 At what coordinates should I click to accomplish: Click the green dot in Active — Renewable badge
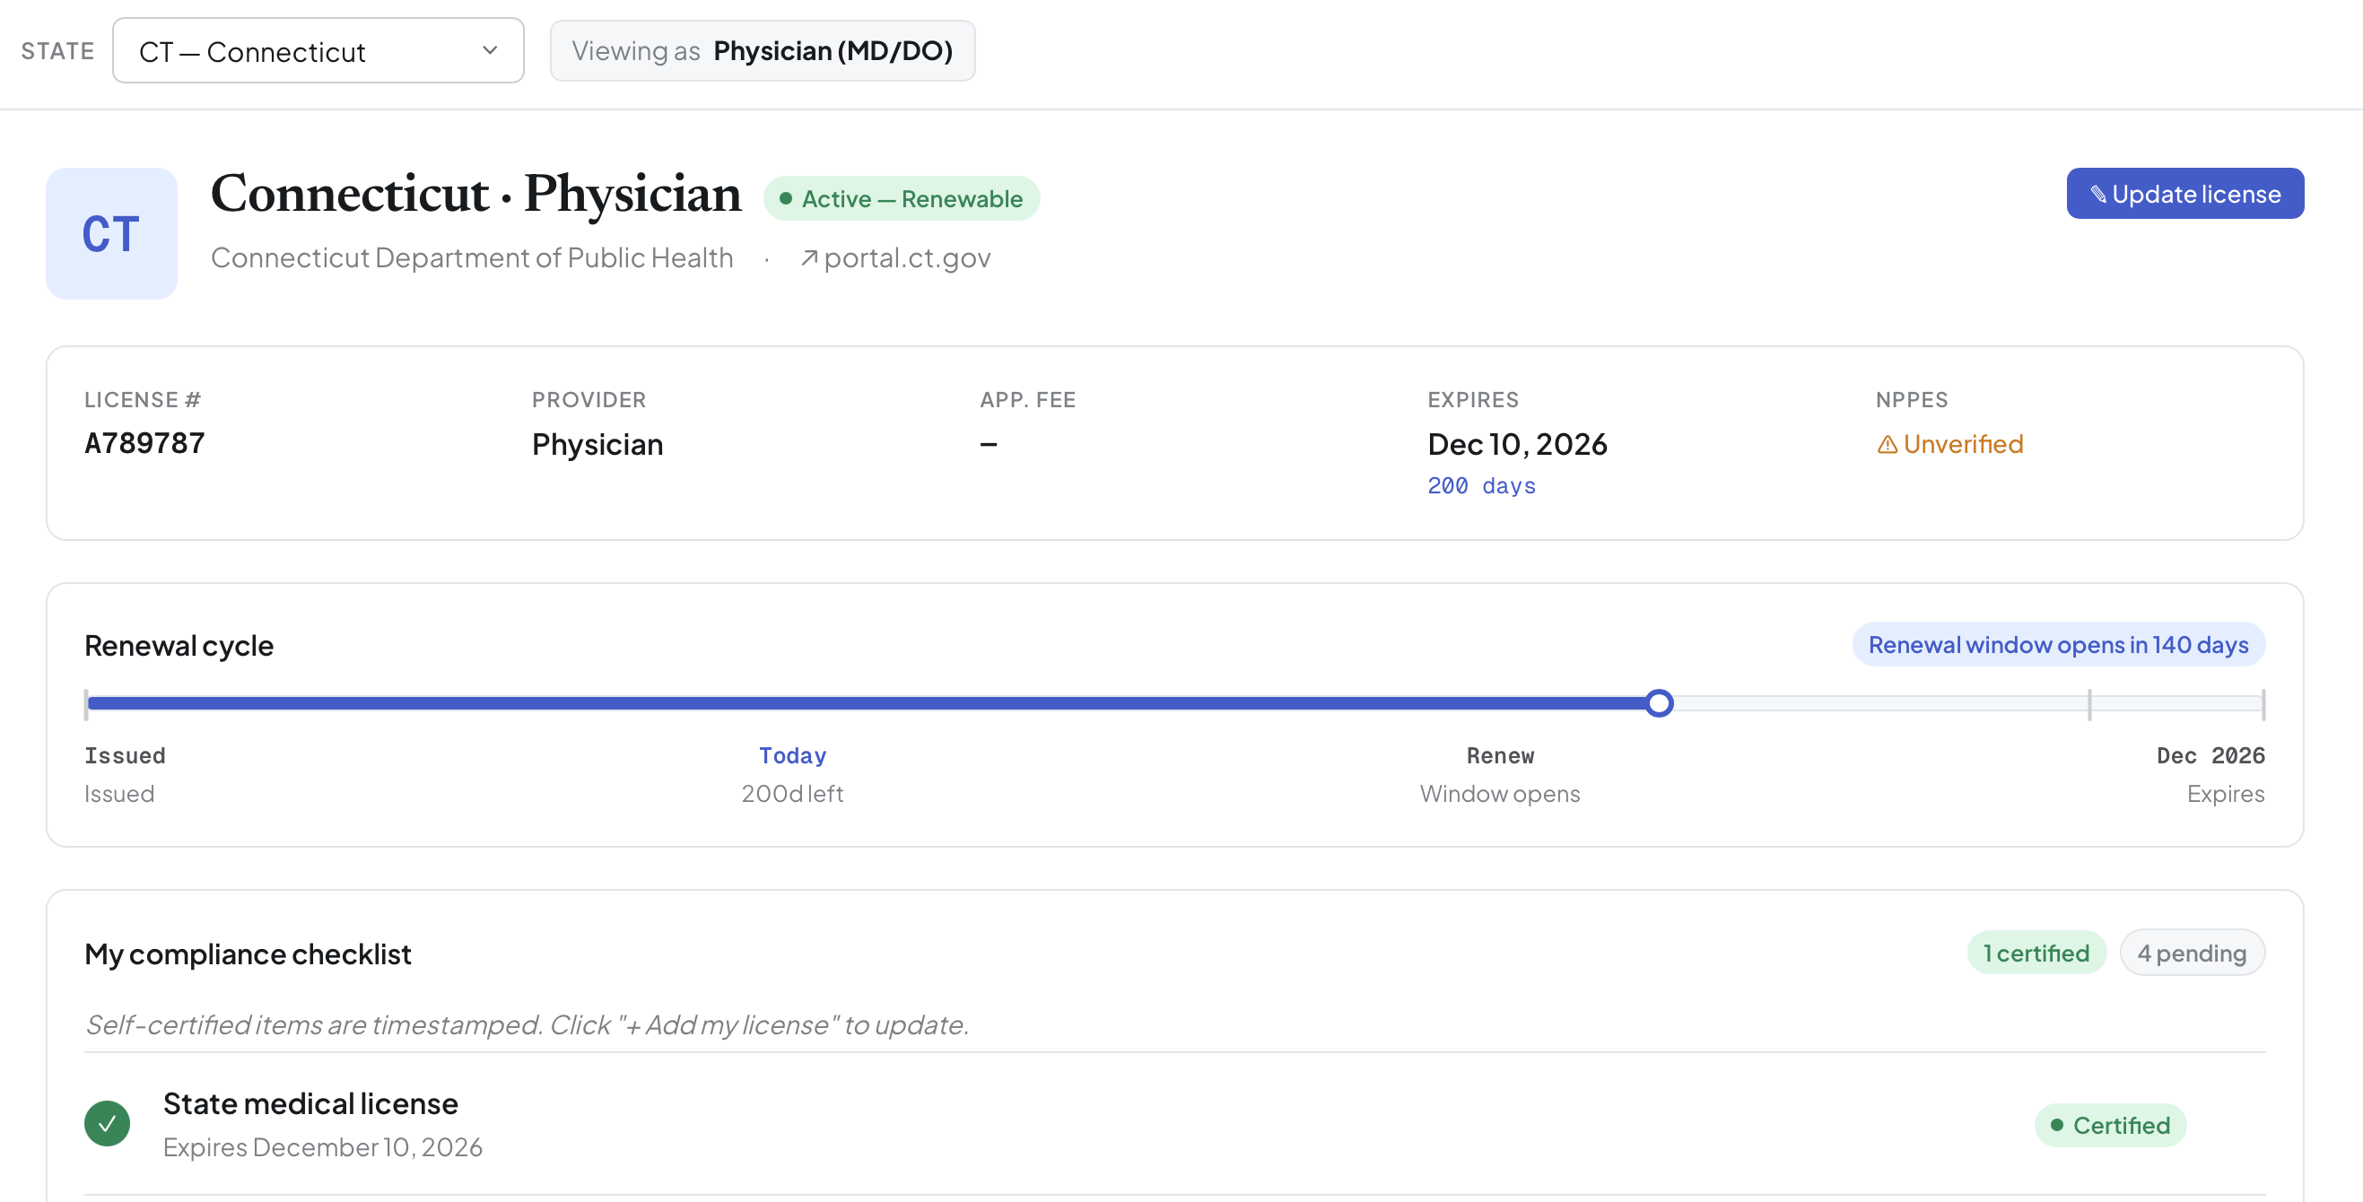785,198
